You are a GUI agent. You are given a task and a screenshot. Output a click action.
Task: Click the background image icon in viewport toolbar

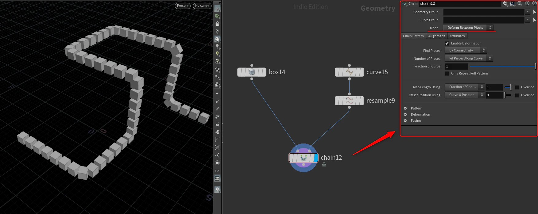[217, 178]
